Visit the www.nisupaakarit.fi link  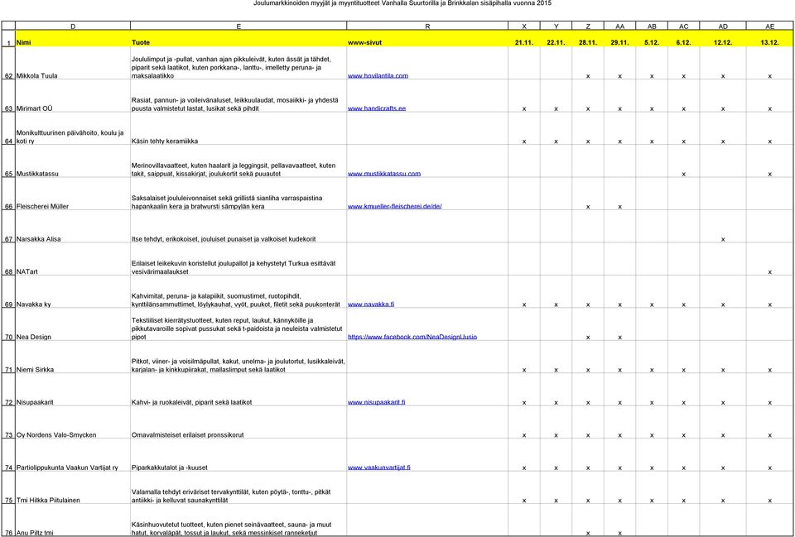[376, 402]
